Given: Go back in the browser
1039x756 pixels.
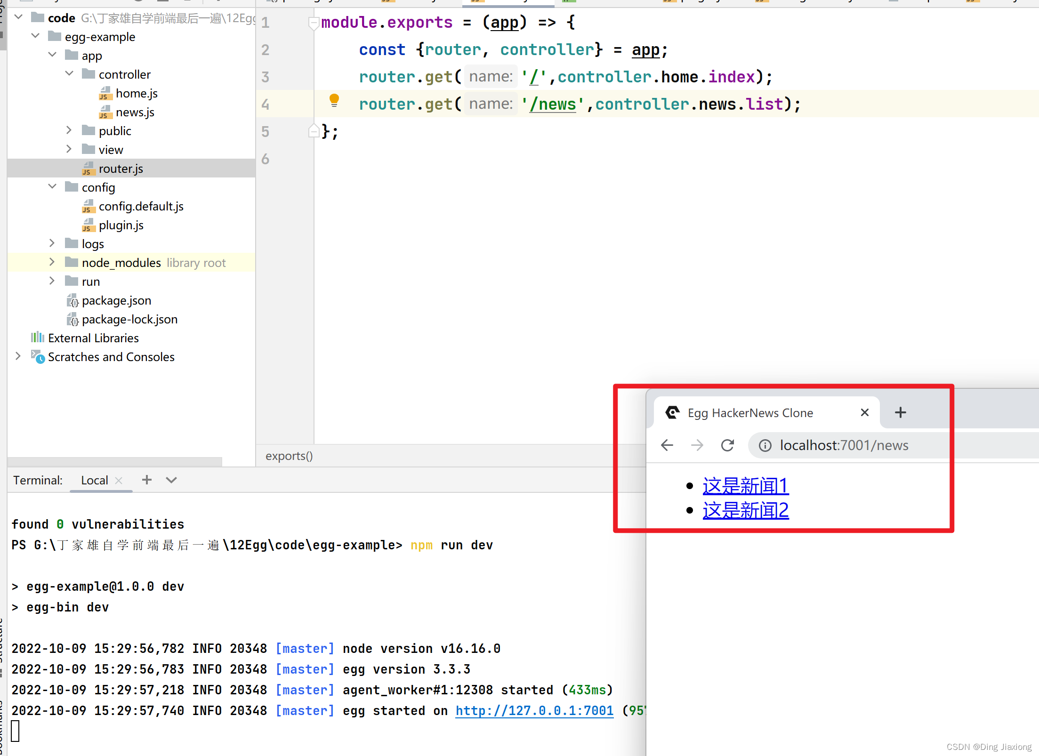Looking at the screenshot, I should coord(667,445).
